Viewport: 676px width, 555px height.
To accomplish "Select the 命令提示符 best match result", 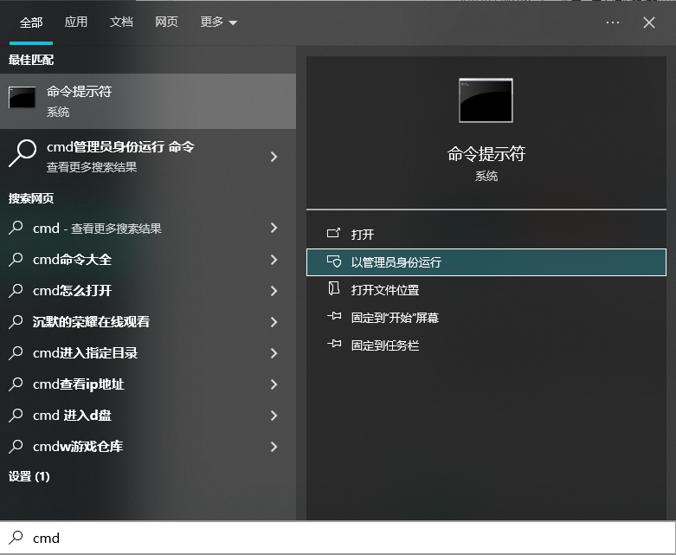I will pyautogui.click(x=148, y=101).
